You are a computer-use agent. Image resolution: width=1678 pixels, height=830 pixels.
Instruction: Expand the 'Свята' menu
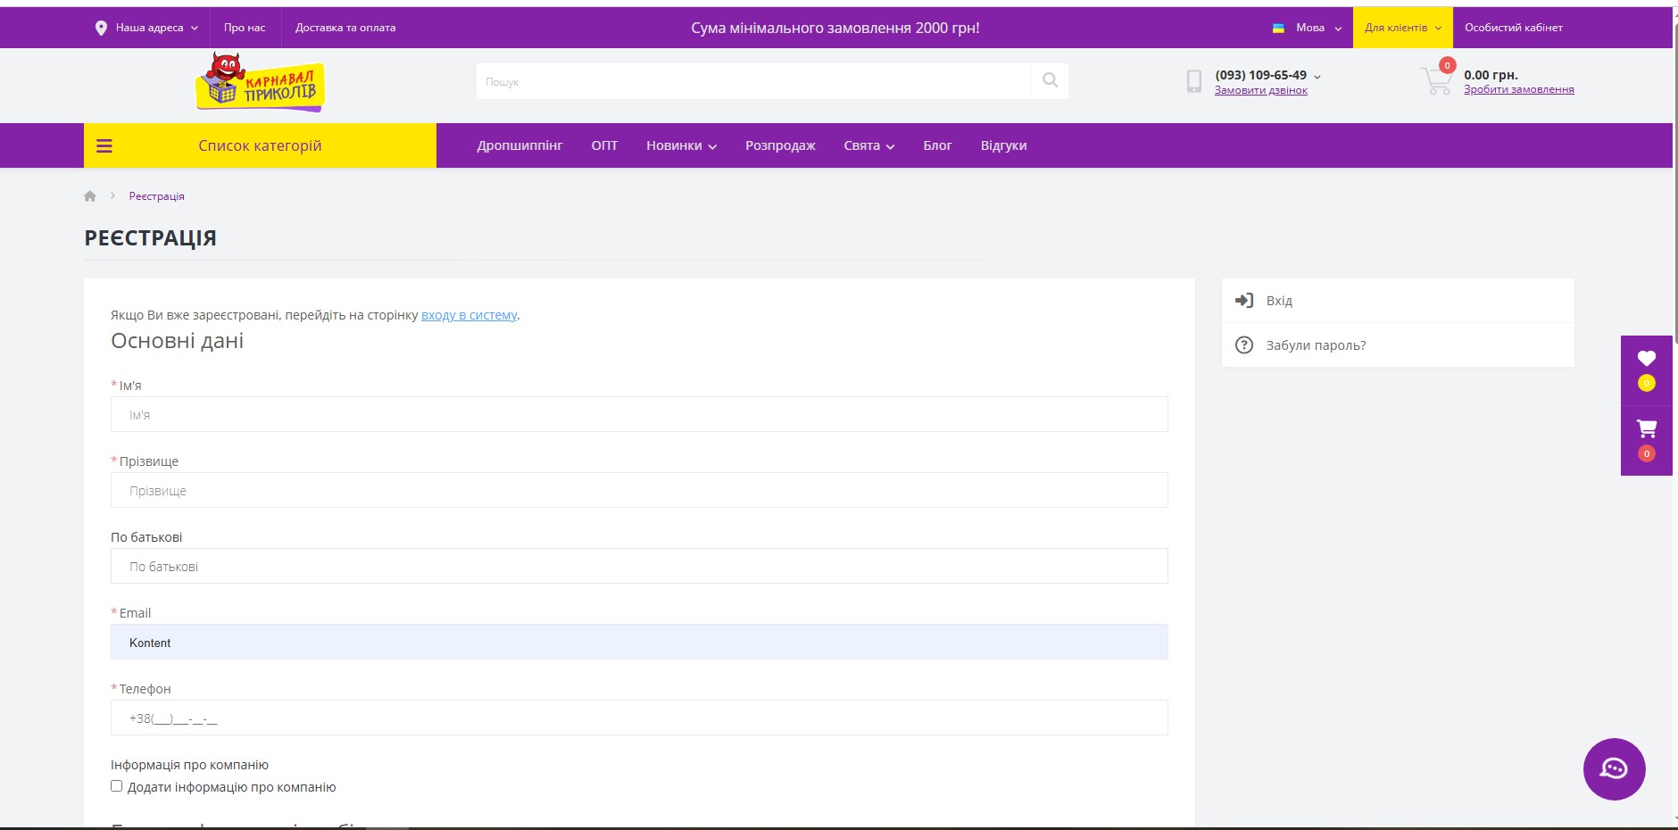tap(868, 145)
